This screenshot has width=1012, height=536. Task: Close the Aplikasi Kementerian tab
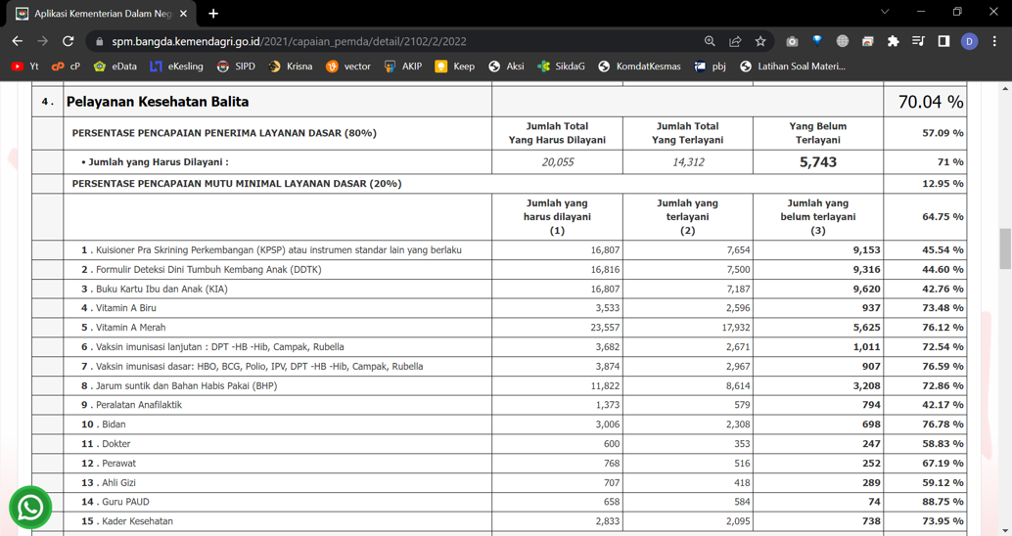pos(183,14)
